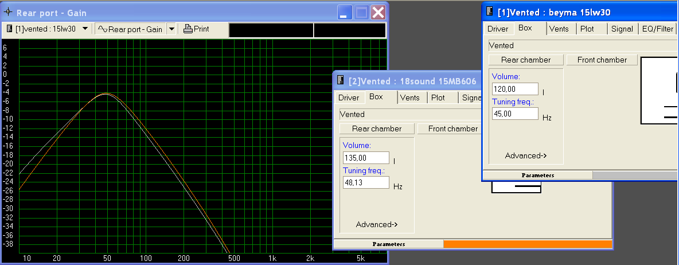Expand Advanced-> options in beyma window
Screen dimensions: 679x265
click(x=526, y=155)
